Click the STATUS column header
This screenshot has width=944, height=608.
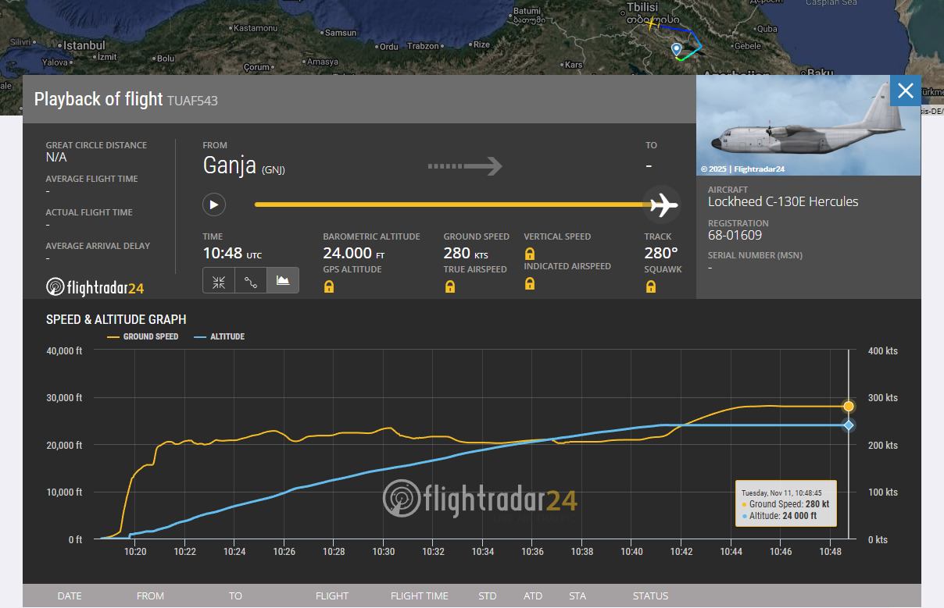(650, 596)
